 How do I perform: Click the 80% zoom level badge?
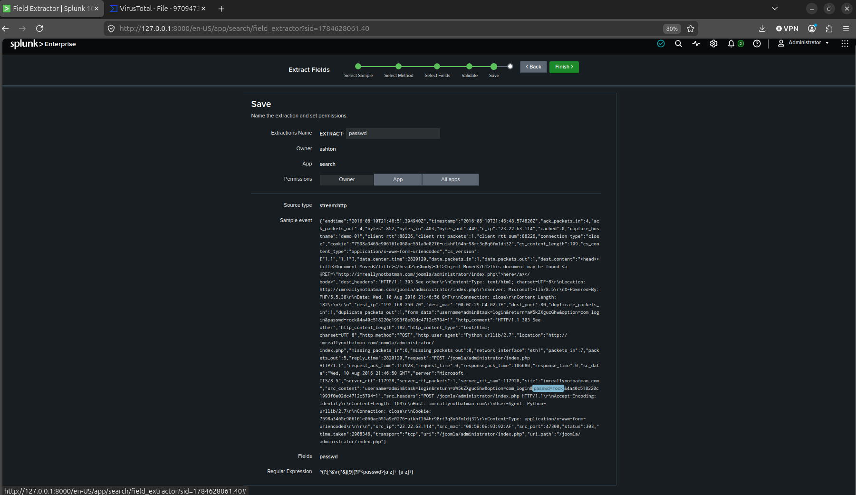tap(672, 29)
